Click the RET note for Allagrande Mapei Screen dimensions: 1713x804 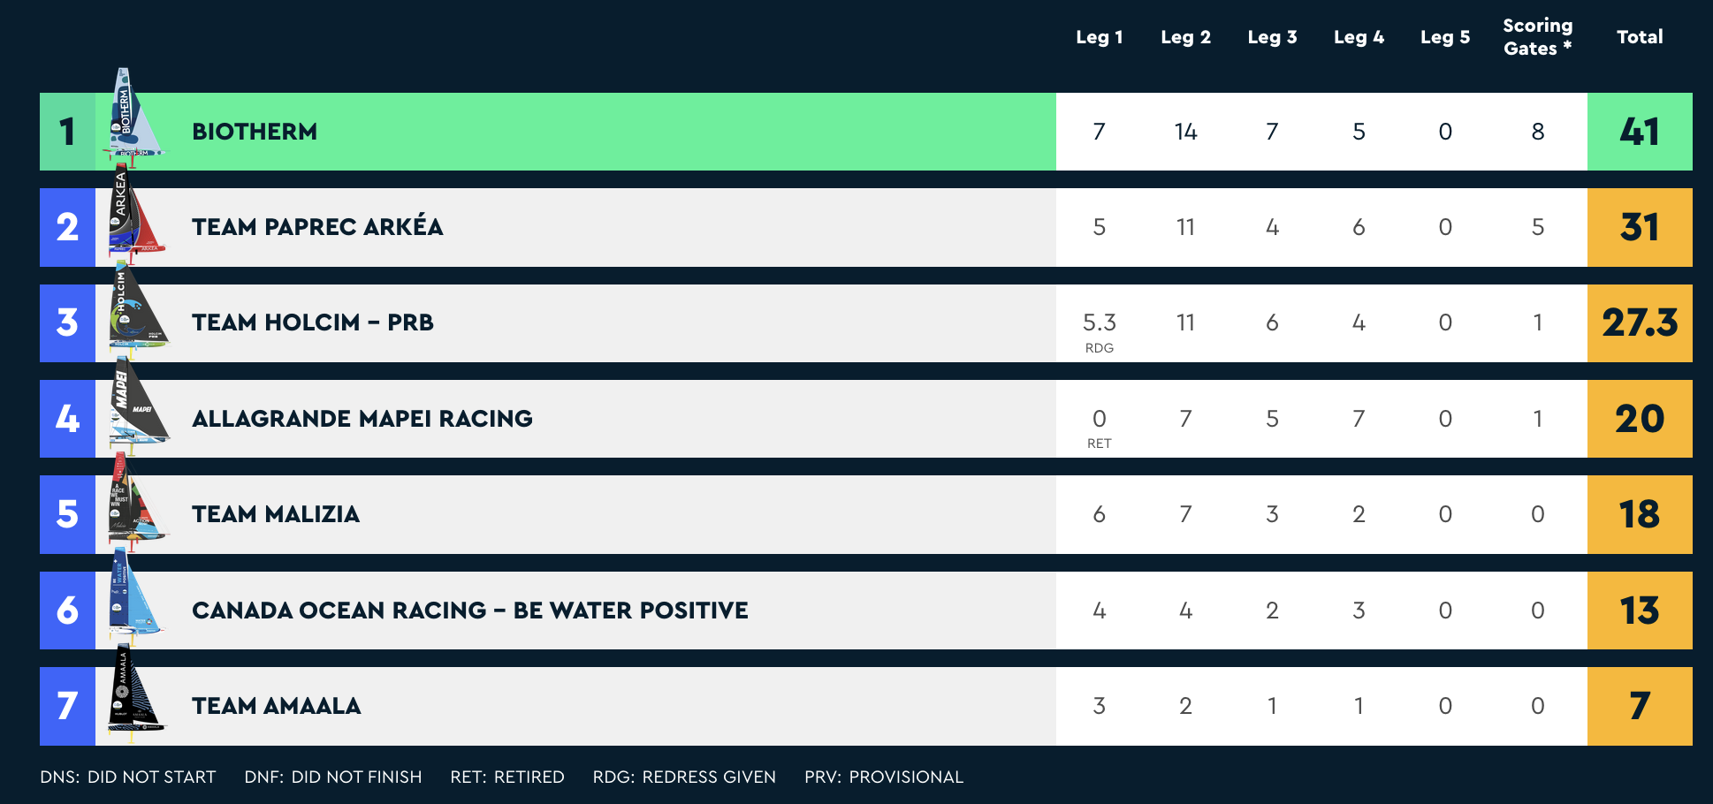[x=1099, y=444]
